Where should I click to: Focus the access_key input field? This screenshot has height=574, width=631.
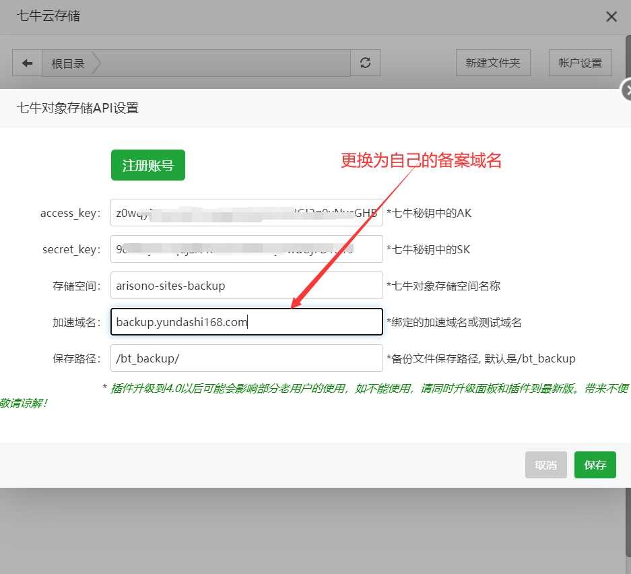246,212
